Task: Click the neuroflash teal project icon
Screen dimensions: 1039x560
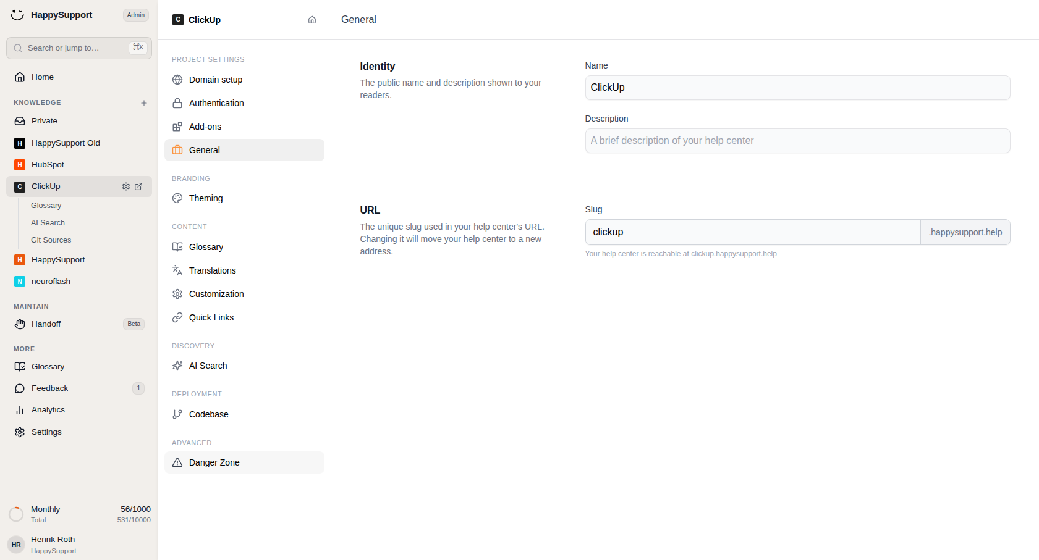Action: (x=20, y=282)
